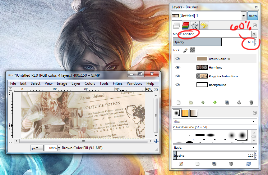This screenshot has height=175, width=268.
Task: Close the Layers - Brushes dock
Action: coord(256,7)
